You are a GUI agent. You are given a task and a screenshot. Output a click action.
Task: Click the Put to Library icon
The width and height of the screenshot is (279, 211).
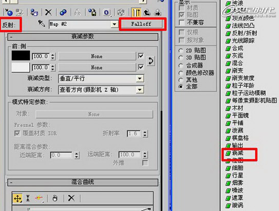click(92, 12)
